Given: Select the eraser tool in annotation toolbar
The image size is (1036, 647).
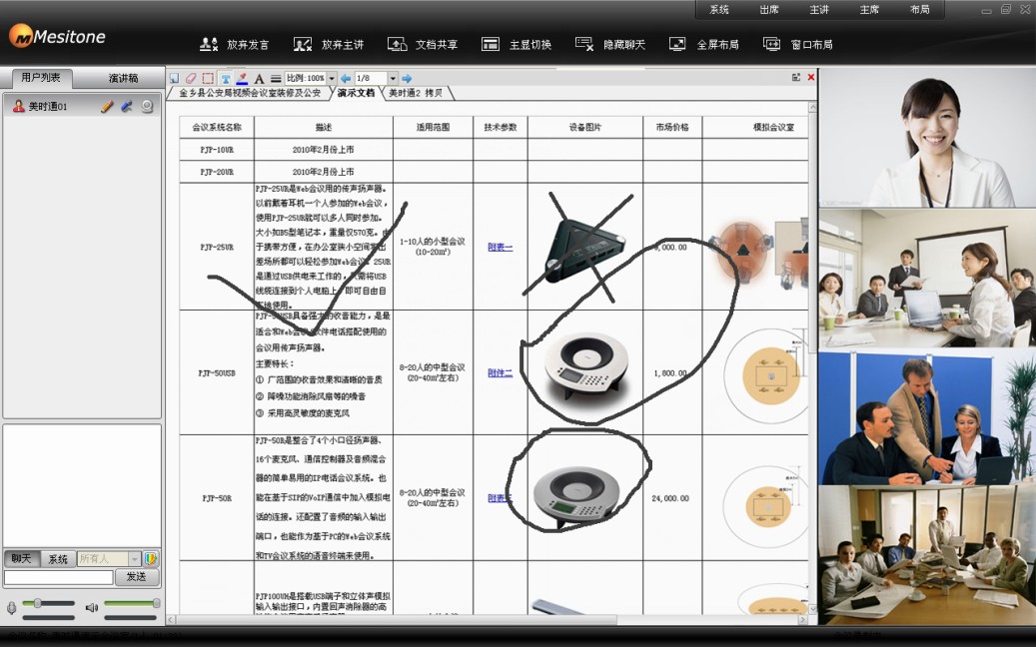Looking at the screenshot, I should tap(191, 78).
